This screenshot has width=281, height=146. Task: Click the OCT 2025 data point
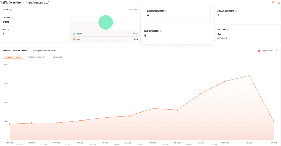201,93
